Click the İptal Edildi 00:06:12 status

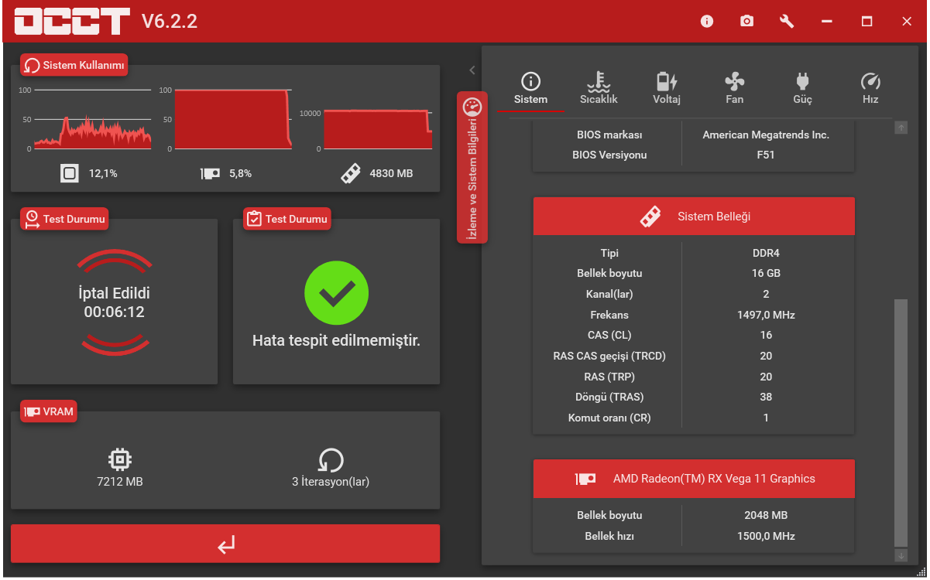pos(115,302)
